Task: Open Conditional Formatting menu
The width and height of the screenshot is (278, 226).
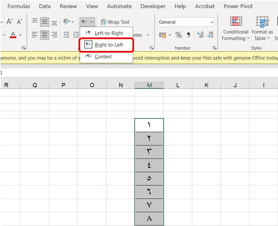Action: coord(236,28)
